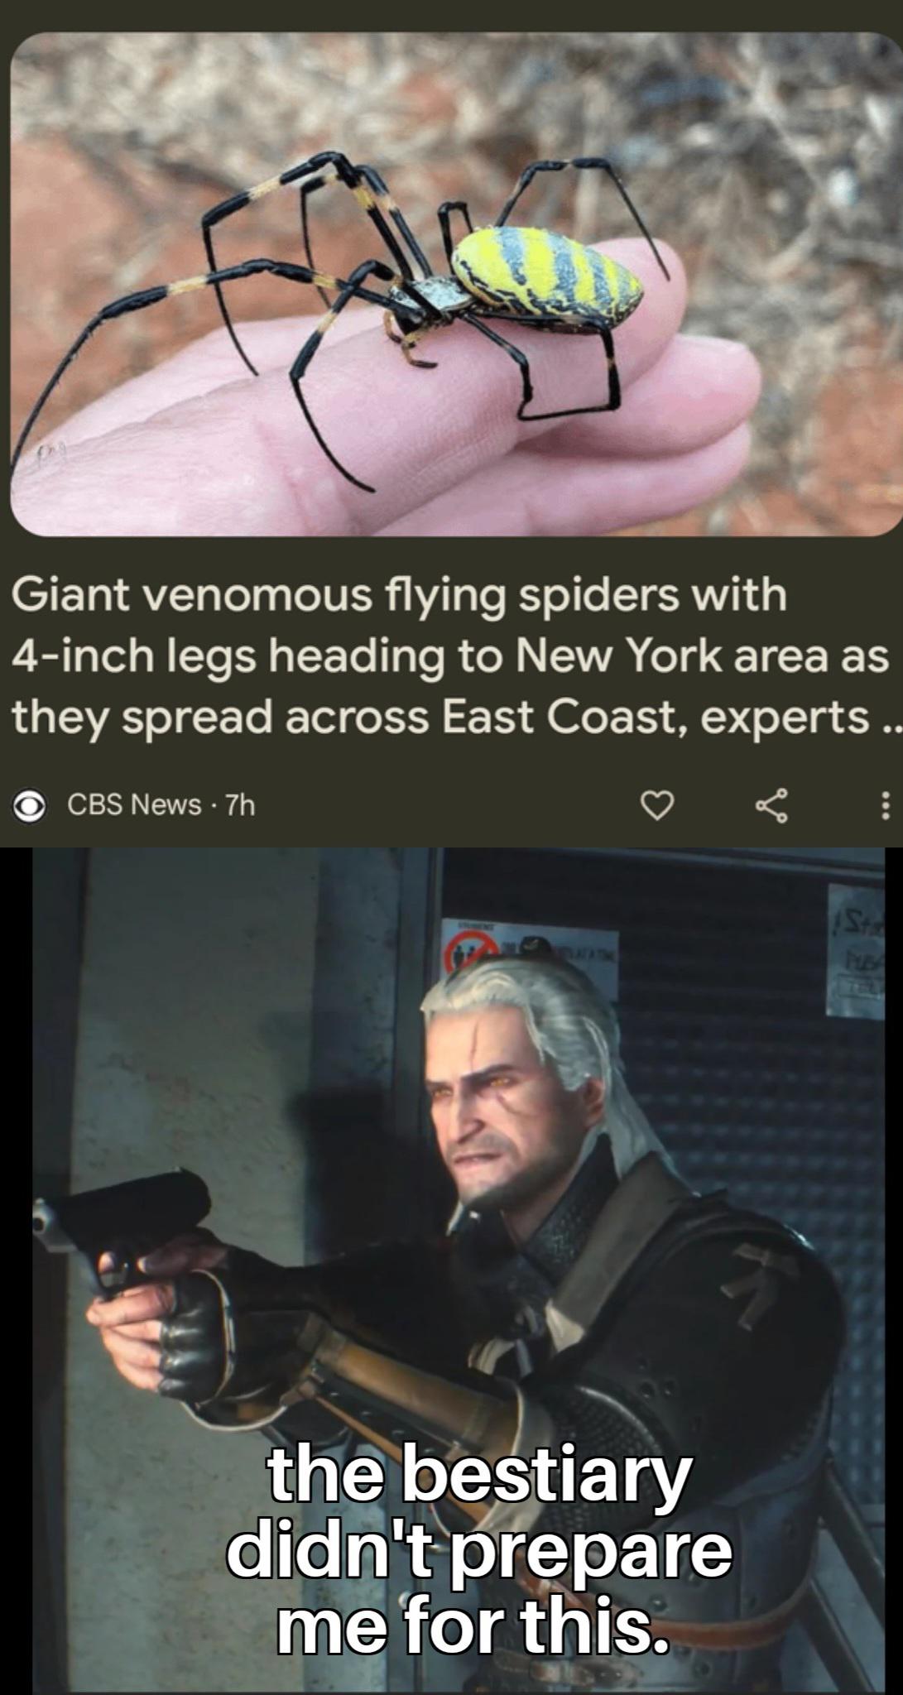Like the spider article with heart icon
Image resolution: width=903 pixels, height=1695 pixels.
[659, 804]
